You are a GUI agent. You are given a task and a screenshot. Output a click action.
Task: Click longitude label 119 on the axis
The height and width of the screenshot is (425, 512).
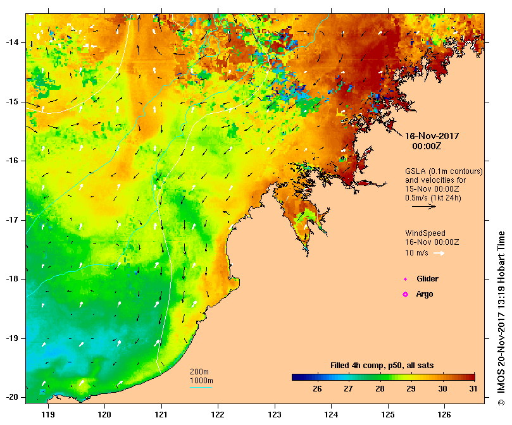tap(48, 414)
